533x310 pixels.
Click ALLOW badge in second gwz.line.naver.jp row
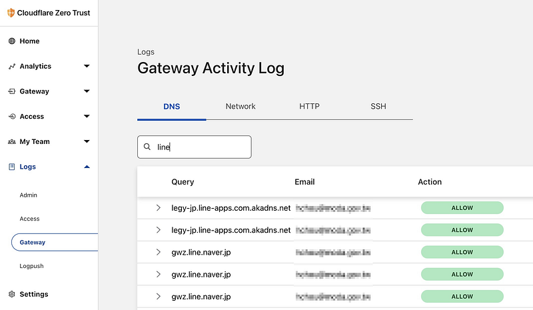tap(462, 274)
